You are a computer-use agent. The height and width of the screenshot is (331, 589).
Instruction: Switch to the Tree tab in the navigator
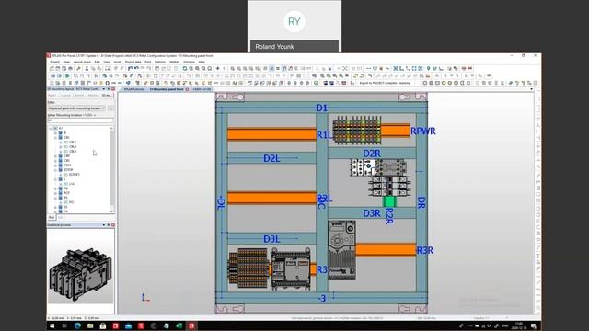click(52, 217)
